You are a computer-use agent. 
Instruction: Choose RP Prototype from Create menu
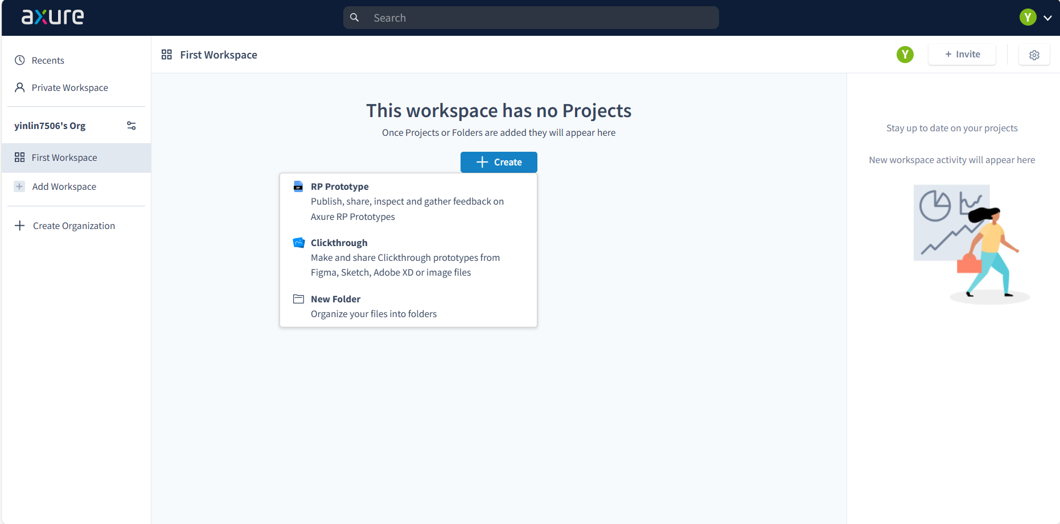click(408, 201)
